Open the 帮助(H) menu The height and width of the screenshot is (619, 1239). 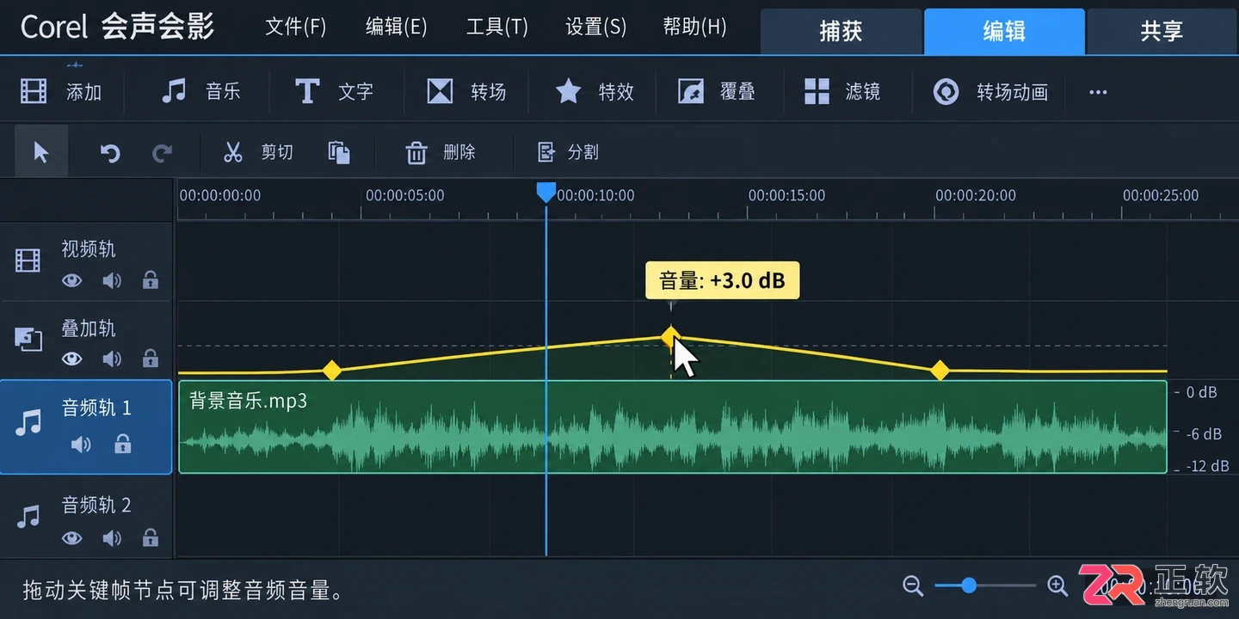(695, 27)
